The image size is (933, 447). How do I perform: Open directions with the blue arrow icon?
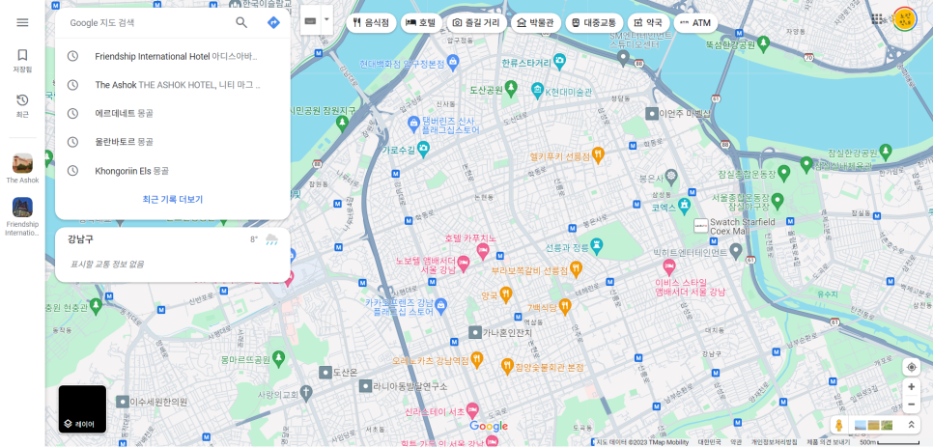coord(273,22)
